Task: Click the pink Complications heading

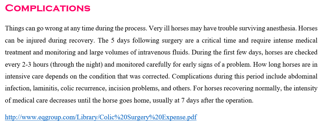Action: (x=47, y=8)
